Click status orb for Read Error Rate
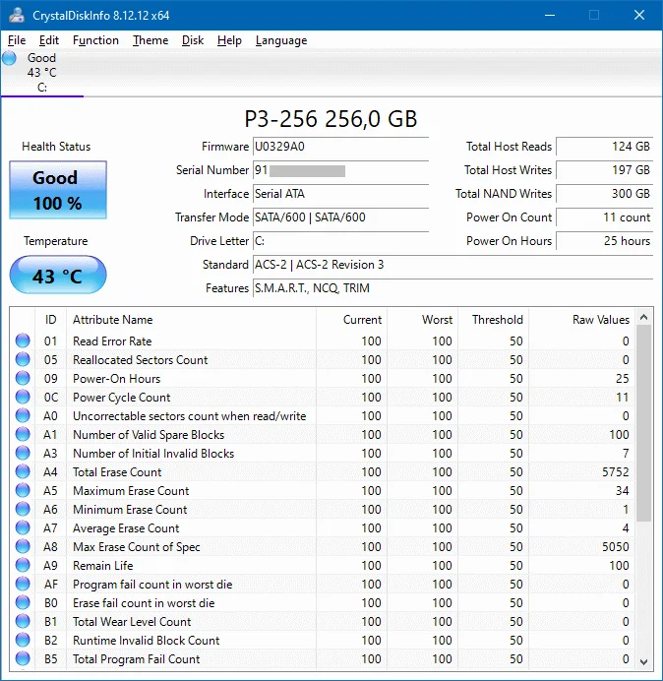This screenshot has width=663, height=681. pos(23,340)
